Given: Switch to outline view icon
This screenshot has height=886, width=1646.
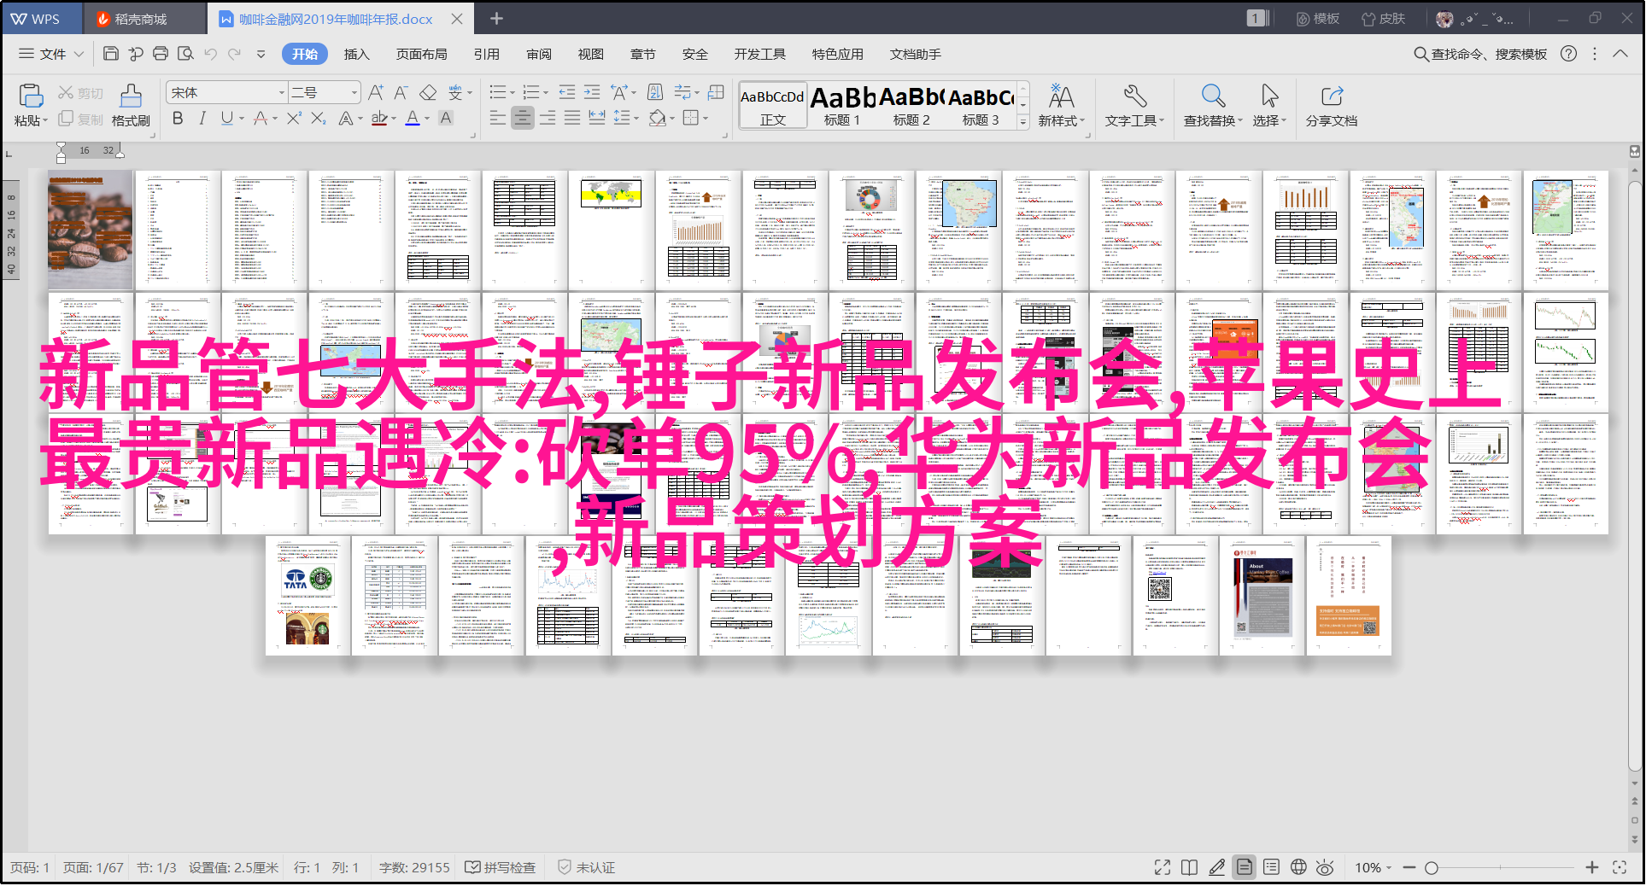Looking at the screenshot, I should coord(1271,867).
